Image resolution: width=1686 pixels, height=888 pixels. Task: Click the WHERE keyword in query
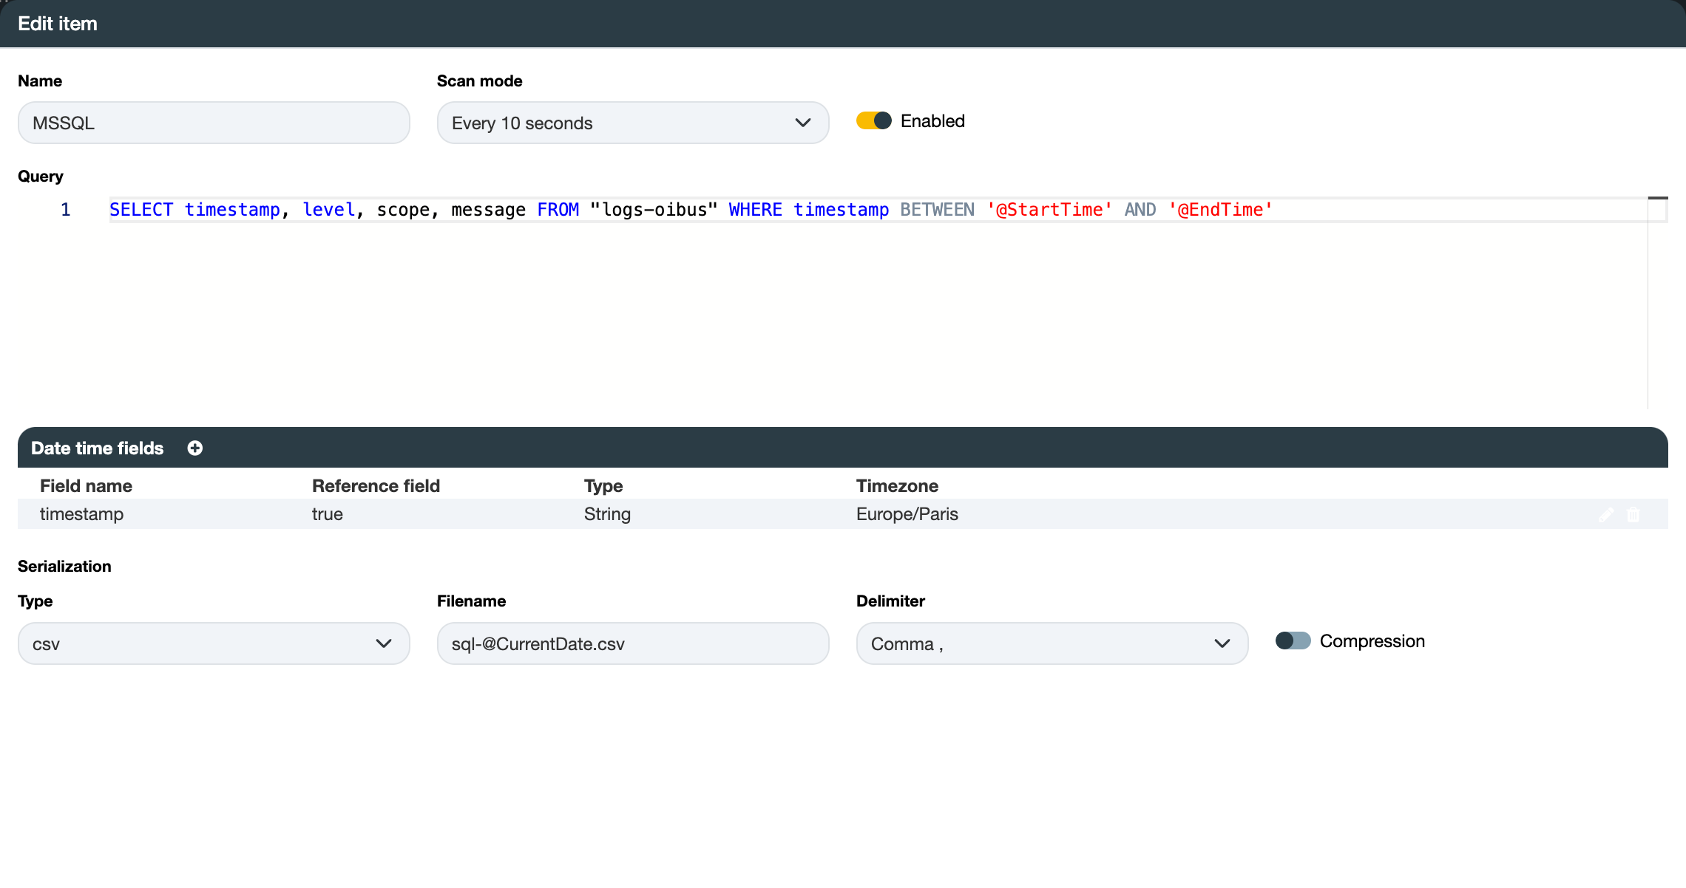(x=755, y=210)
